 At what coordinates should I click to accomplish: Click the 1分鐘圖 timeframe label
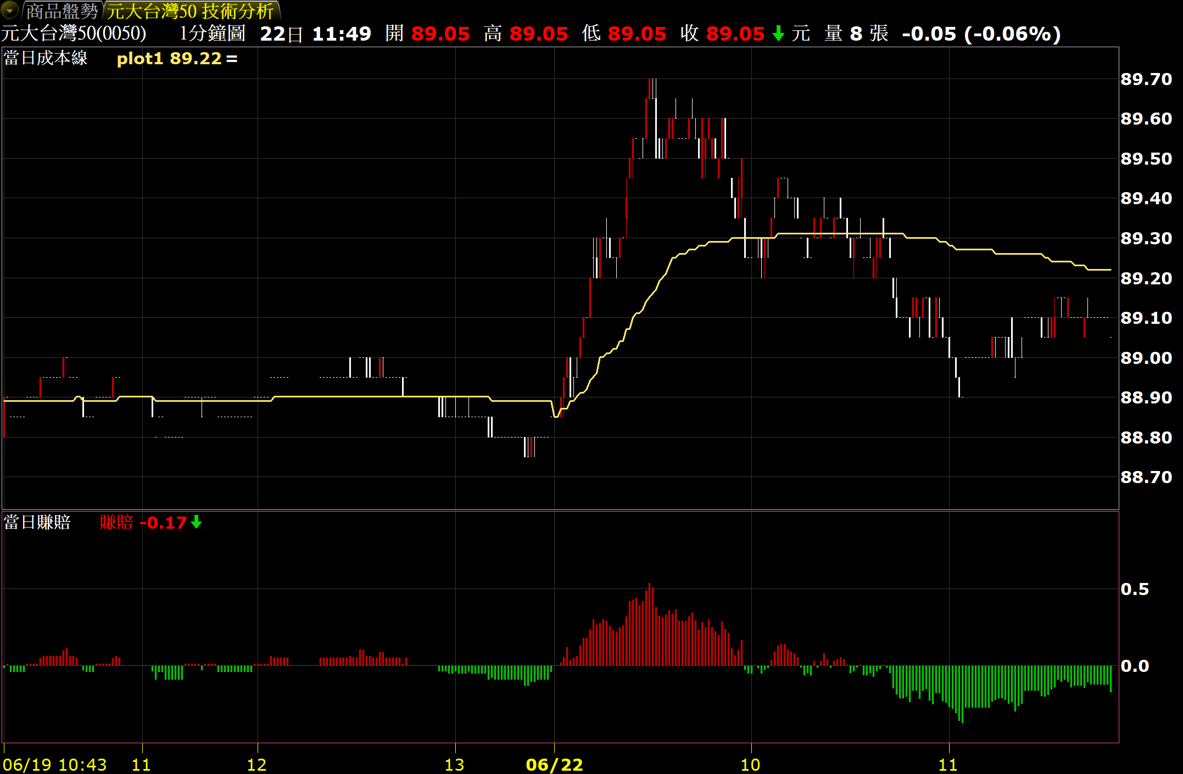click(212, 33)
